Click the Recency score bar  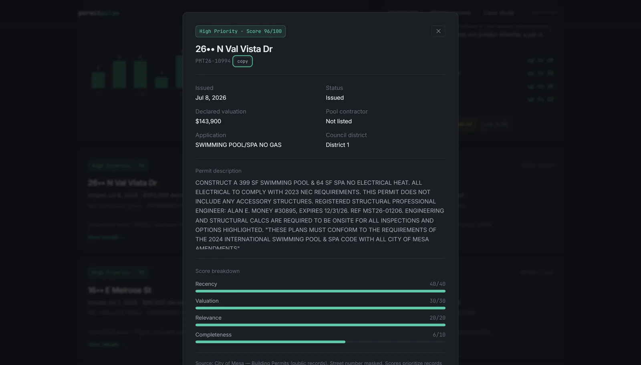click(320, 291)
